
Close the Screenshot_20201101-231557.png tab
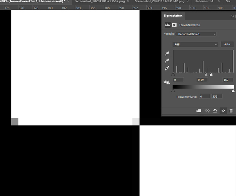tap(128, 1)
